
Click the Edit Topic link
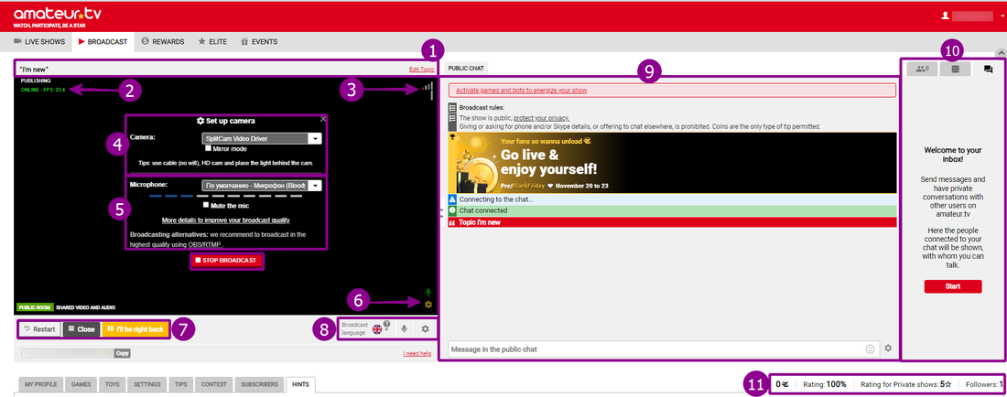421,70
